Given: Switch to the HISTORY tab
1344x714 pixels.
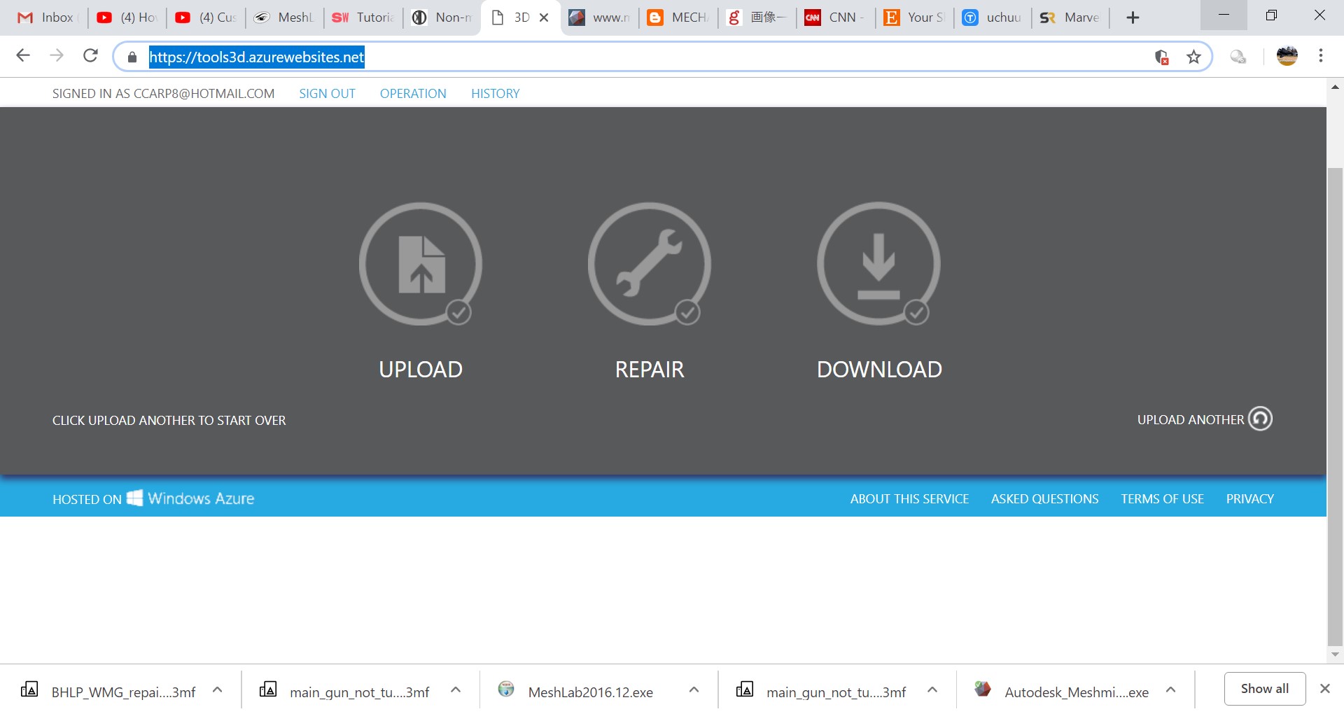Looking at the screenshot, I should (496, 93).
